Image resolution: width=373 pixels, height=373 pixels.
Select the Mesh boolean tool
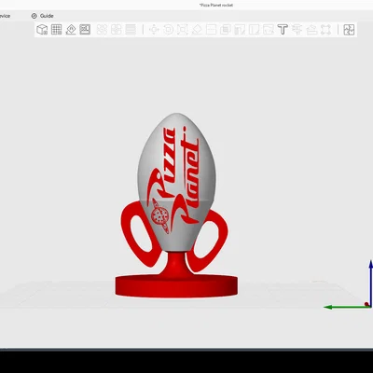pyautogui.click(x=226, y=30)
